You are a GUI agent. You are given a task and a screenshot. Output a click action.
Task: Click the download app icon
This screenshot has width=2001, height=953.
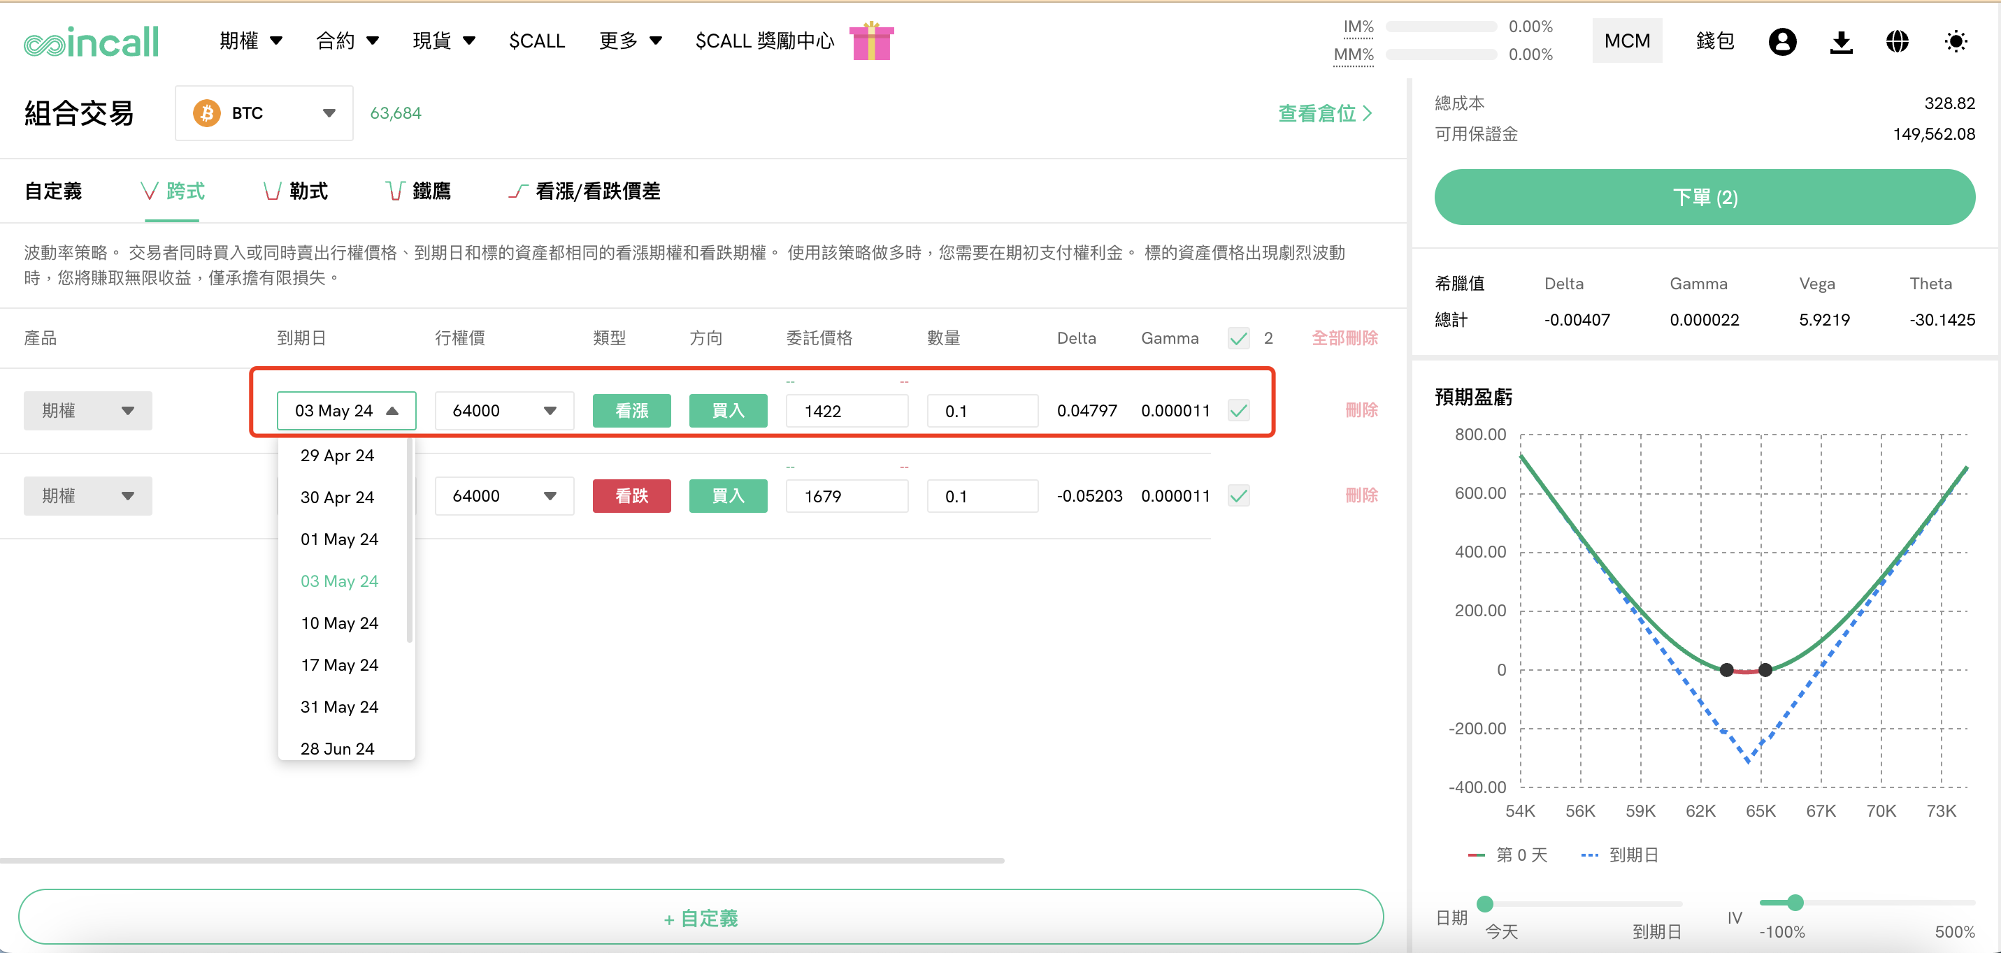(x=1841, y=41)
